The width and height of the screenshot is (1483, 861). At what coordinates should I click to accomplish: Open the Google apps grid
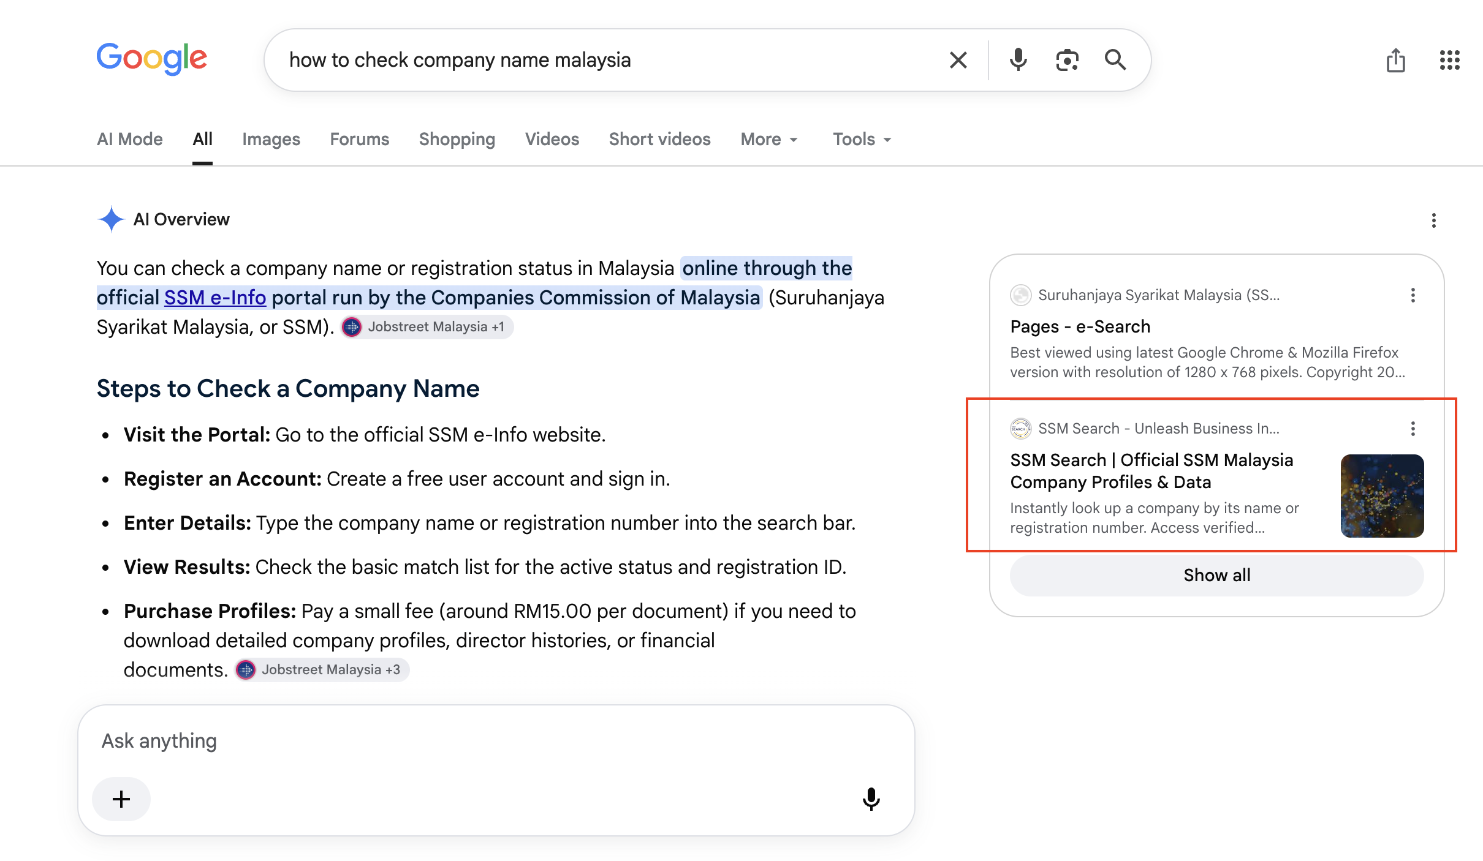1449,60
